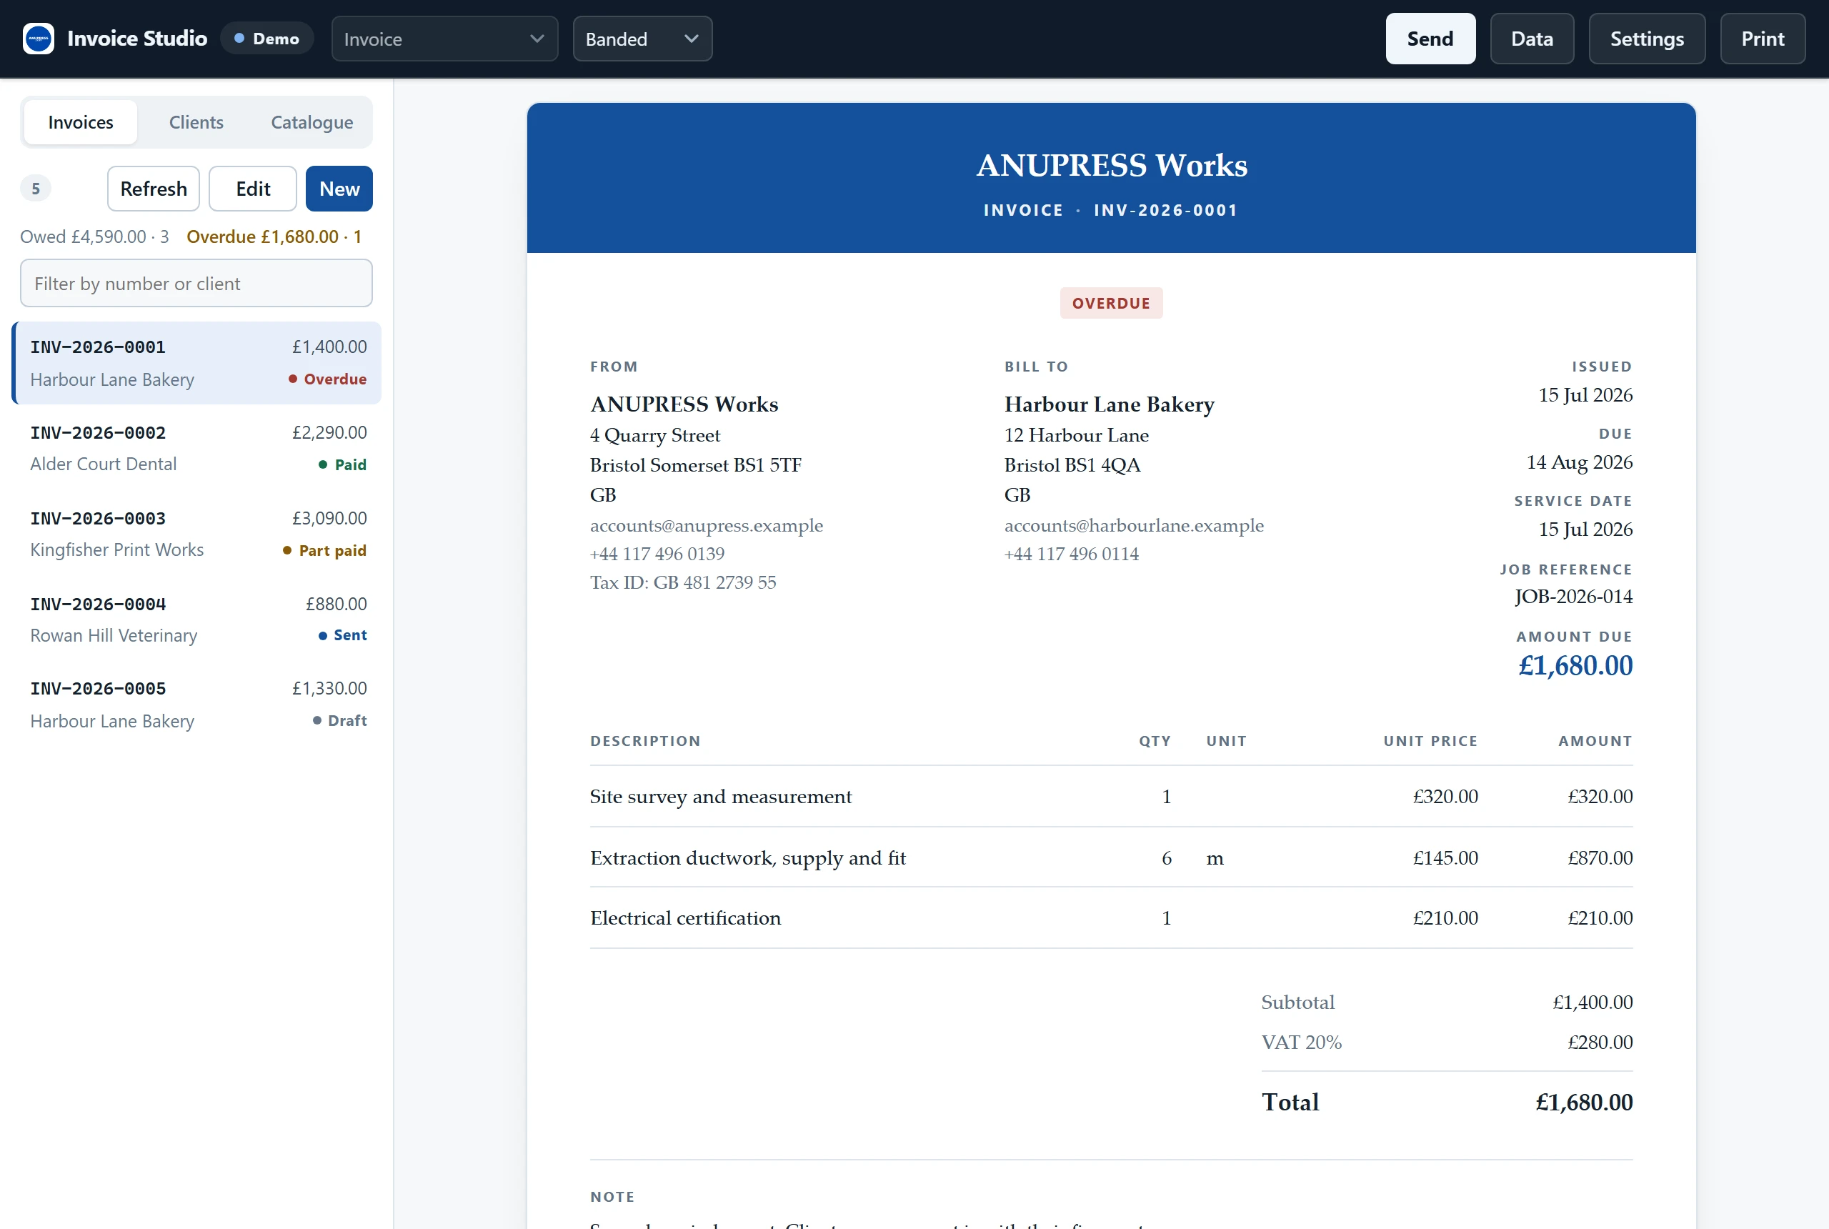Refresh the invoice list
Viewport: 1829px width, 1229px height.
(154, 189)
